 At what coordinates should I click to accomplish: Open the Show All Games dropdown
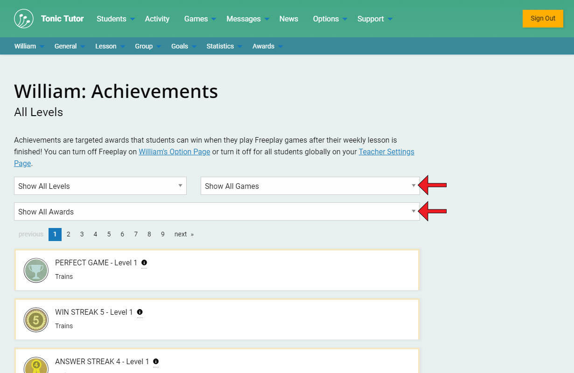pyautogui.click(x=310, y=186)
